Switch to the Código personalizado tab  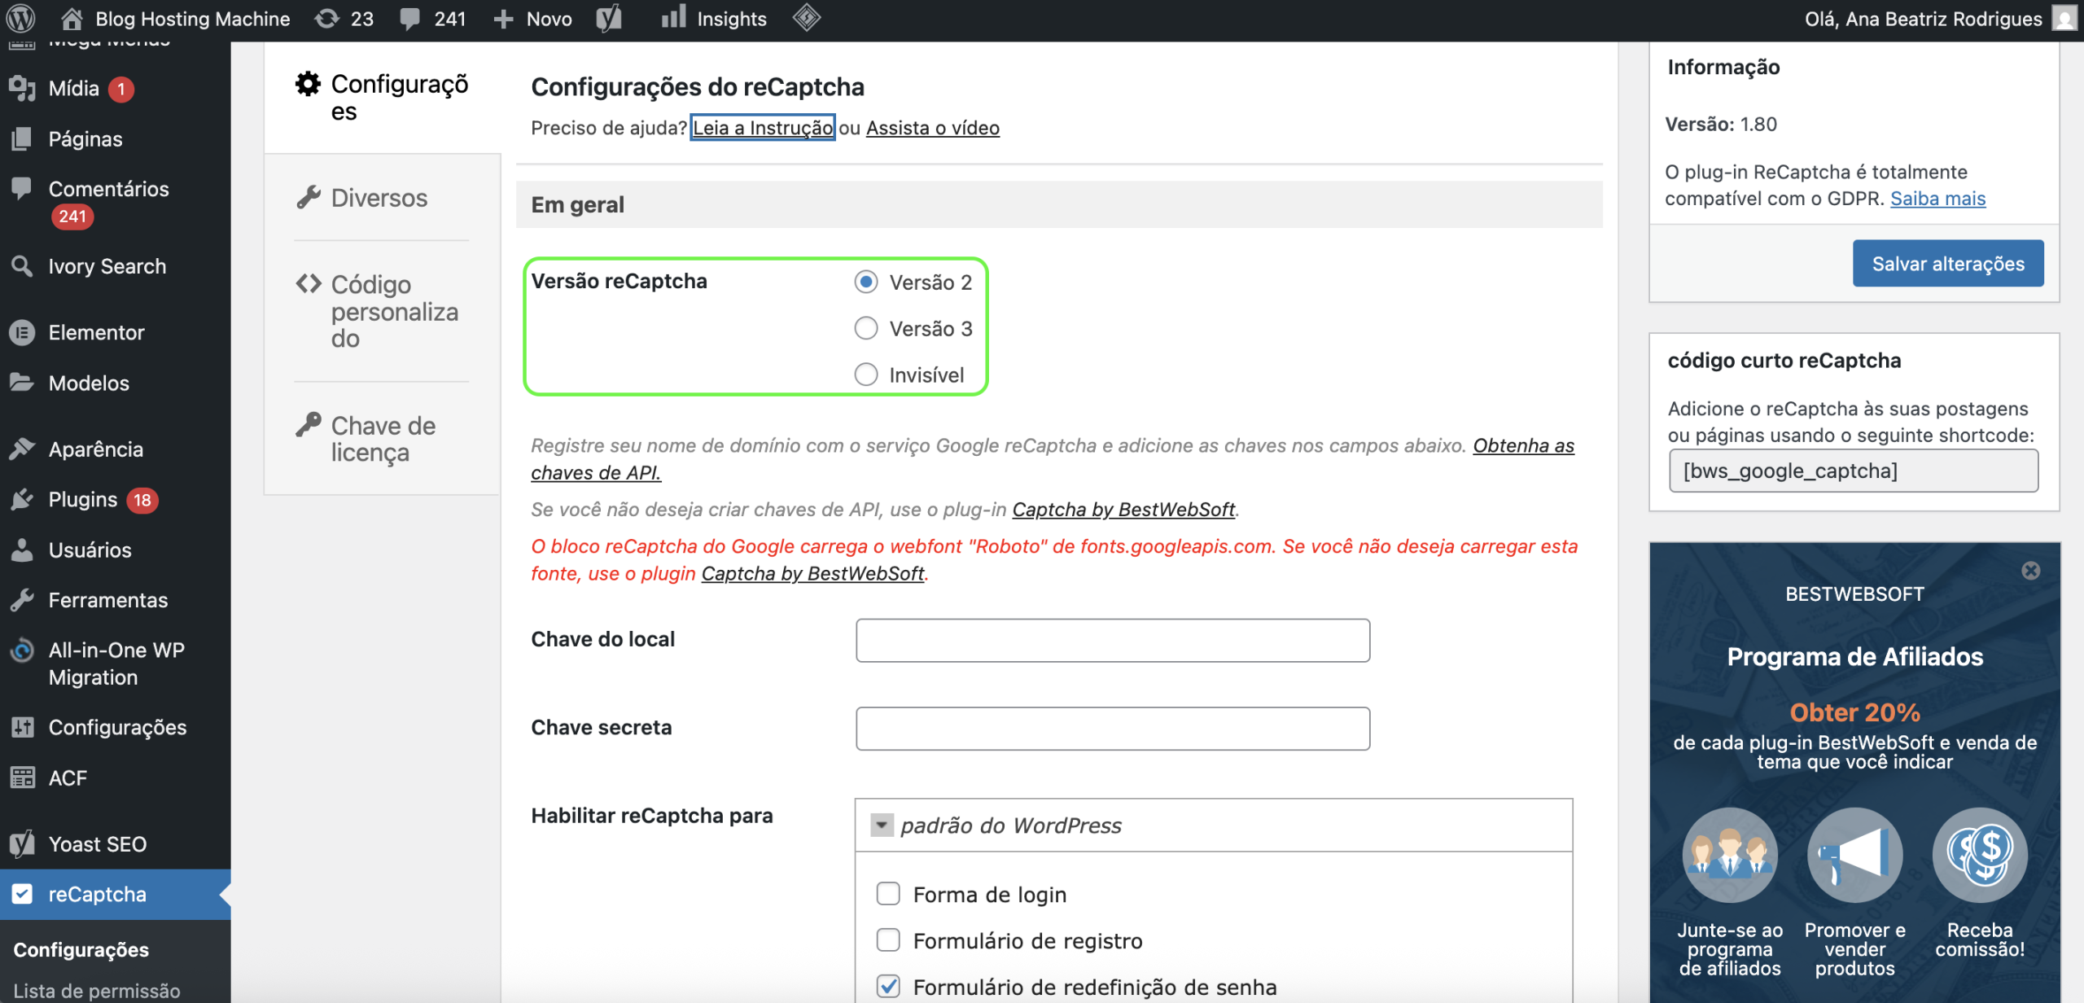click(x=382, y=311)
